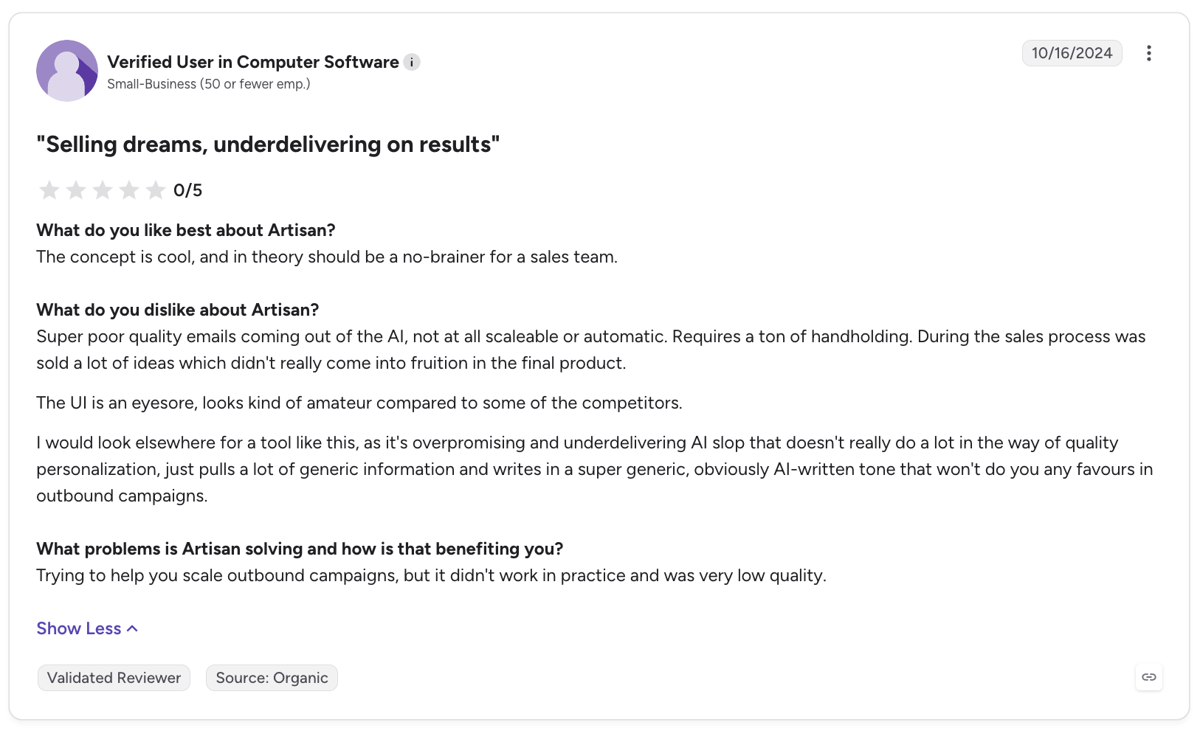This screenshot has width=1200, height=739.
Task: Open the three-dot options menu
Action: (1148, 53)
